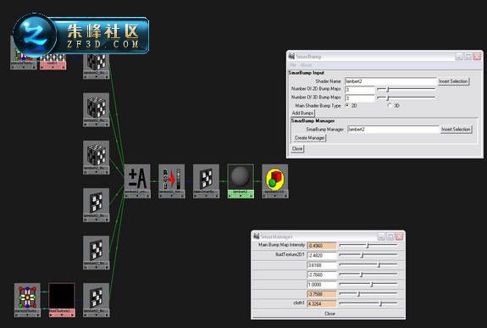
Task: Select the cloth1 texture node
Action: pos(53,61)
